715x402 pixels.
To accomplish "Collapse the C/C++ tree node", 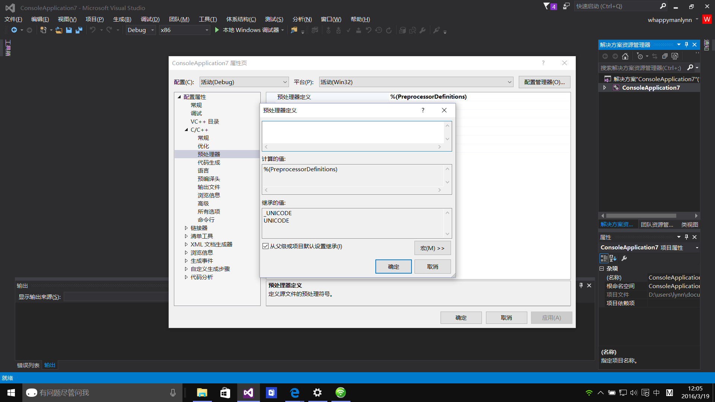I will point(186,130).
